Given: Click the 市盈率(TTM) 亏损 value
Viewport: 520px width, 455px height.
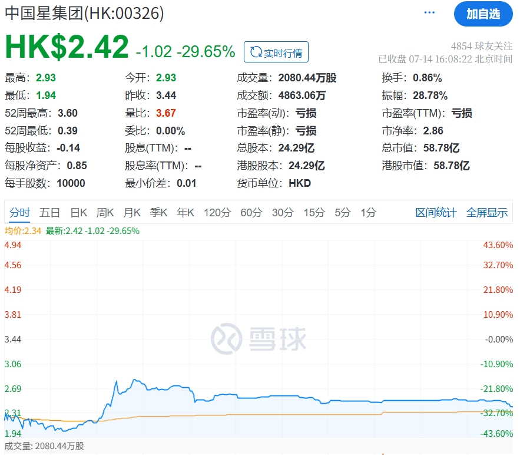Looking at the screenshot, I should [462, 113].
